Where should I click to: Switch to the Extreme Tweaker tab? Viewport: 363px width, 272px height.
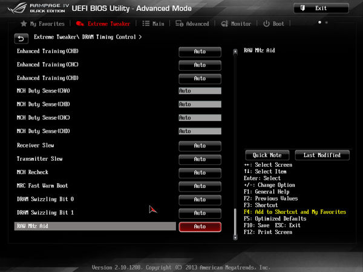point(103,24)
